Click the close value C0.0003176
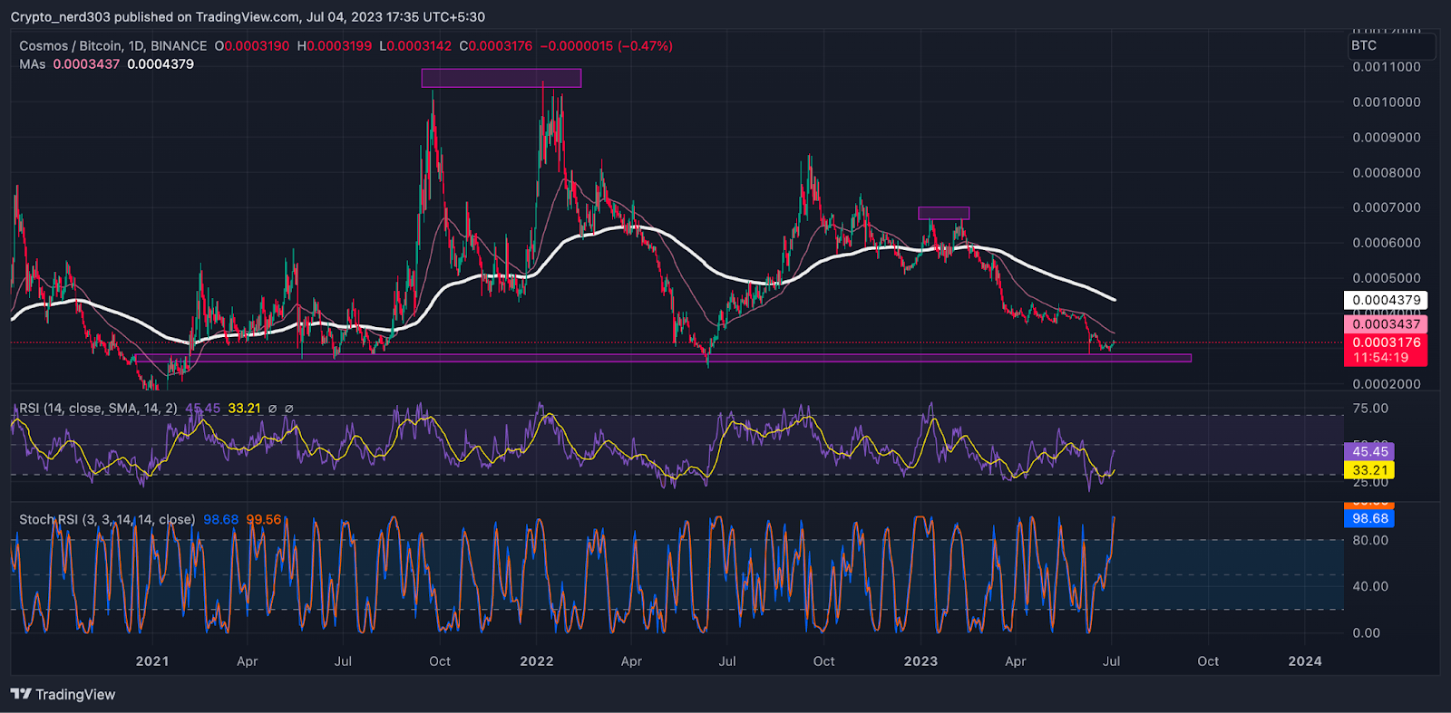 [496, 45]
